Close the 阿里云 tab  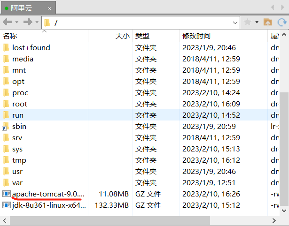49,8
